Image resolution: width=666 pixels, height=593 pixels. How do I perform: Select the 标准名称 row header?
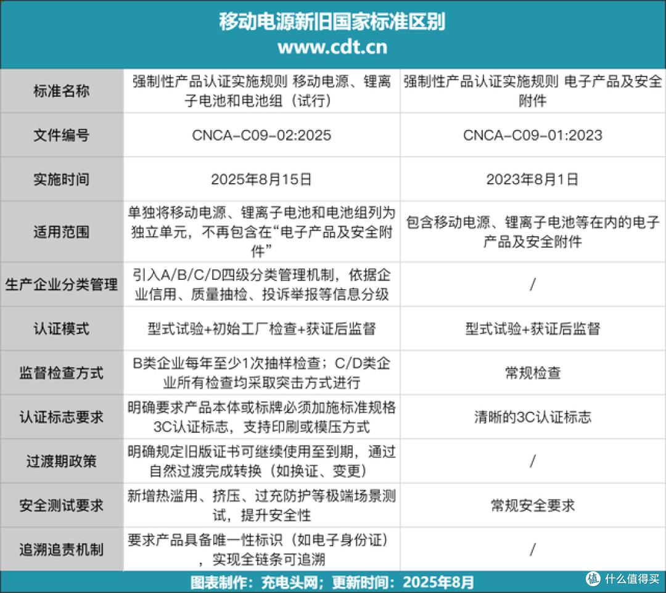62,91
